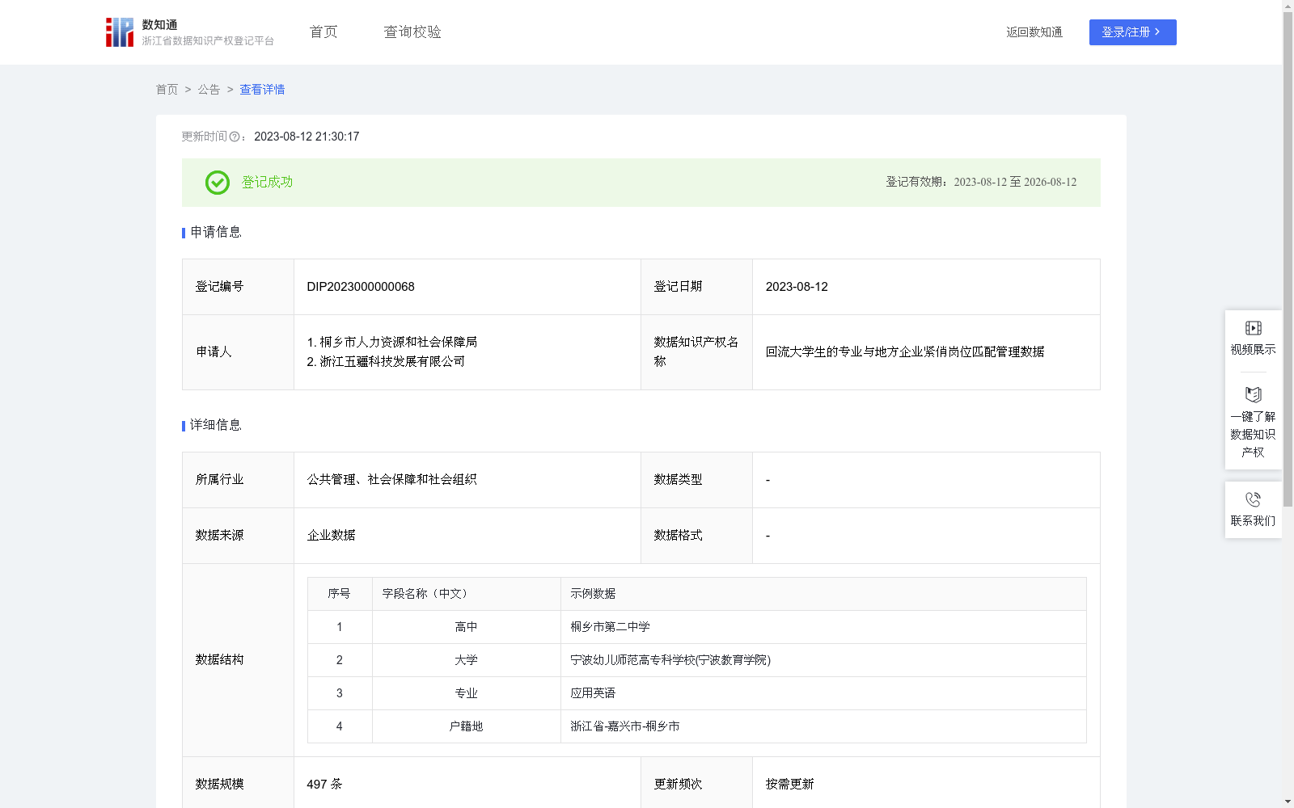The image size is (1294, 808).
Task: Click example 宁波幼儿师范高等专科学校(宁波教育学院)
Action: click(670, 660)
